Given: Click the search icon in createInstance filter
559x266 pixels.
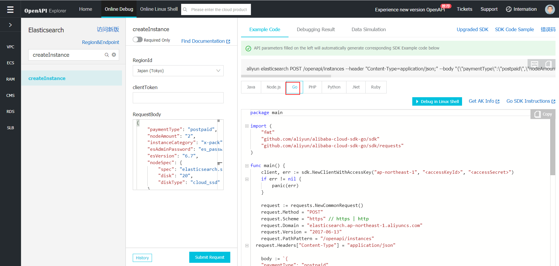Looking at the screenshot, I should coord(107,55).
